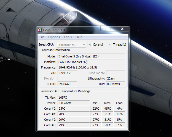The width and height of the screenshot is (172, 137).
Task: Open the Help menu
Action: point(79,37)
